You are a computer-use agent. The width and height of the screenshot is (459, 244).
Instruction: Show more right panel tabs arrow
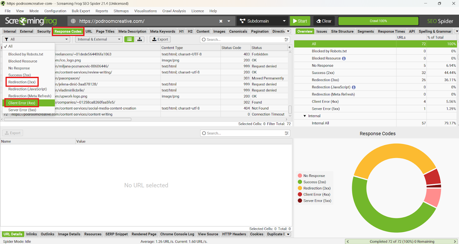click(x=457, y=31)
